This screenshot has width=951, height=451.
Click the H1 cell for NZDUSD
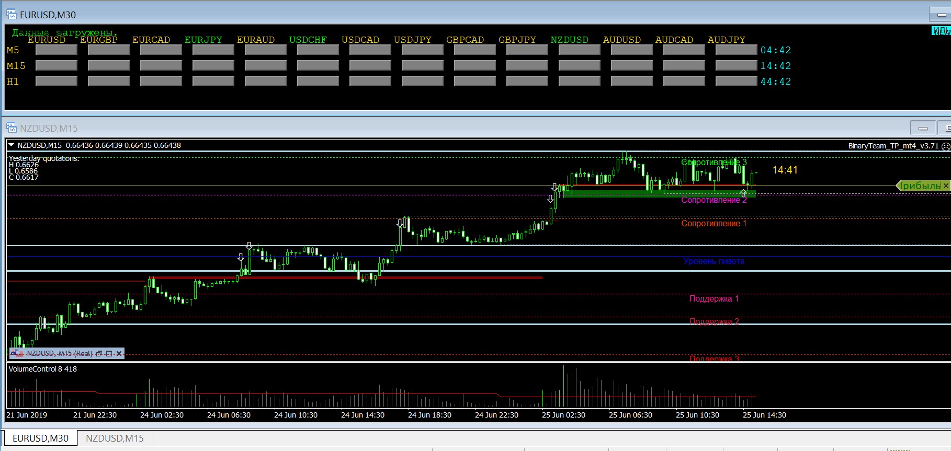(580, 82)
